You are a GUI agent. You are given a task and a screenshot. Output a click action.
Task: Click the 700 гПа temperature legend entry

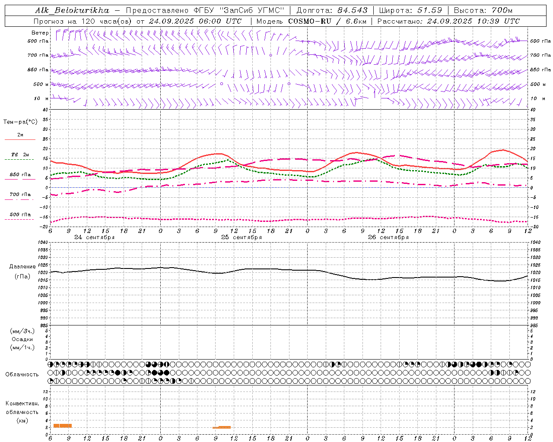20,194
